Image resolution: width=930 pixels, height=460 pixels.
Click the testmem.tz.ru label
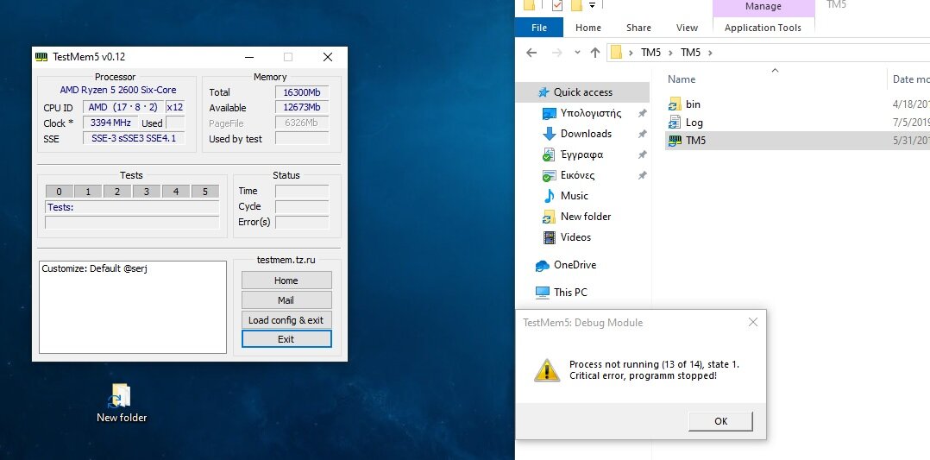pyautogui.click(x=286, y=260)
